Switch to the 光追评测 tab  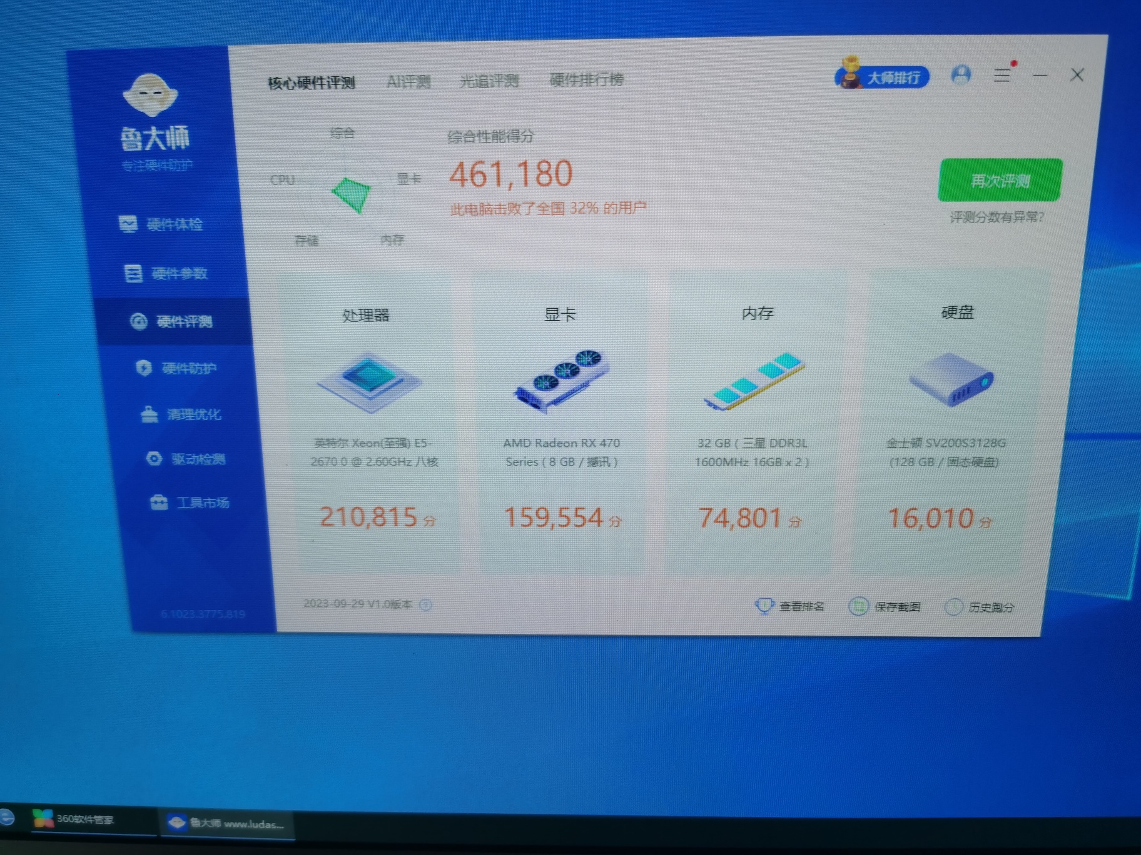click(489, 81)
